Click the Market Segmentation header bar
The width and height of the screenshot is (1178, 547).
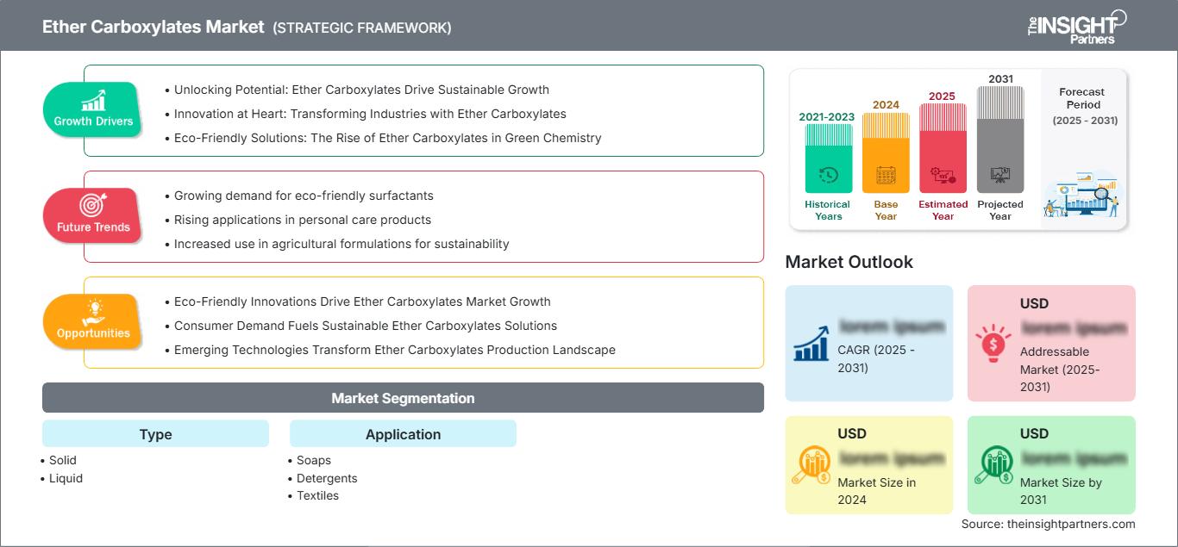(x=403, y=398)
